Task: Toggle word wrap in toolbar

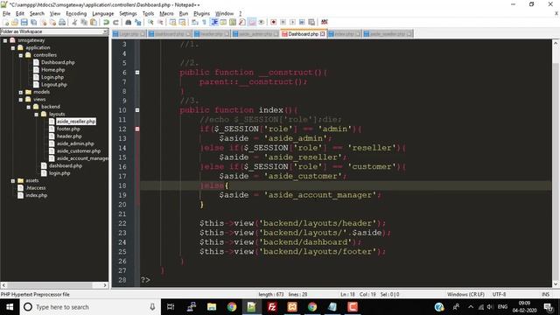Action: 195,22
